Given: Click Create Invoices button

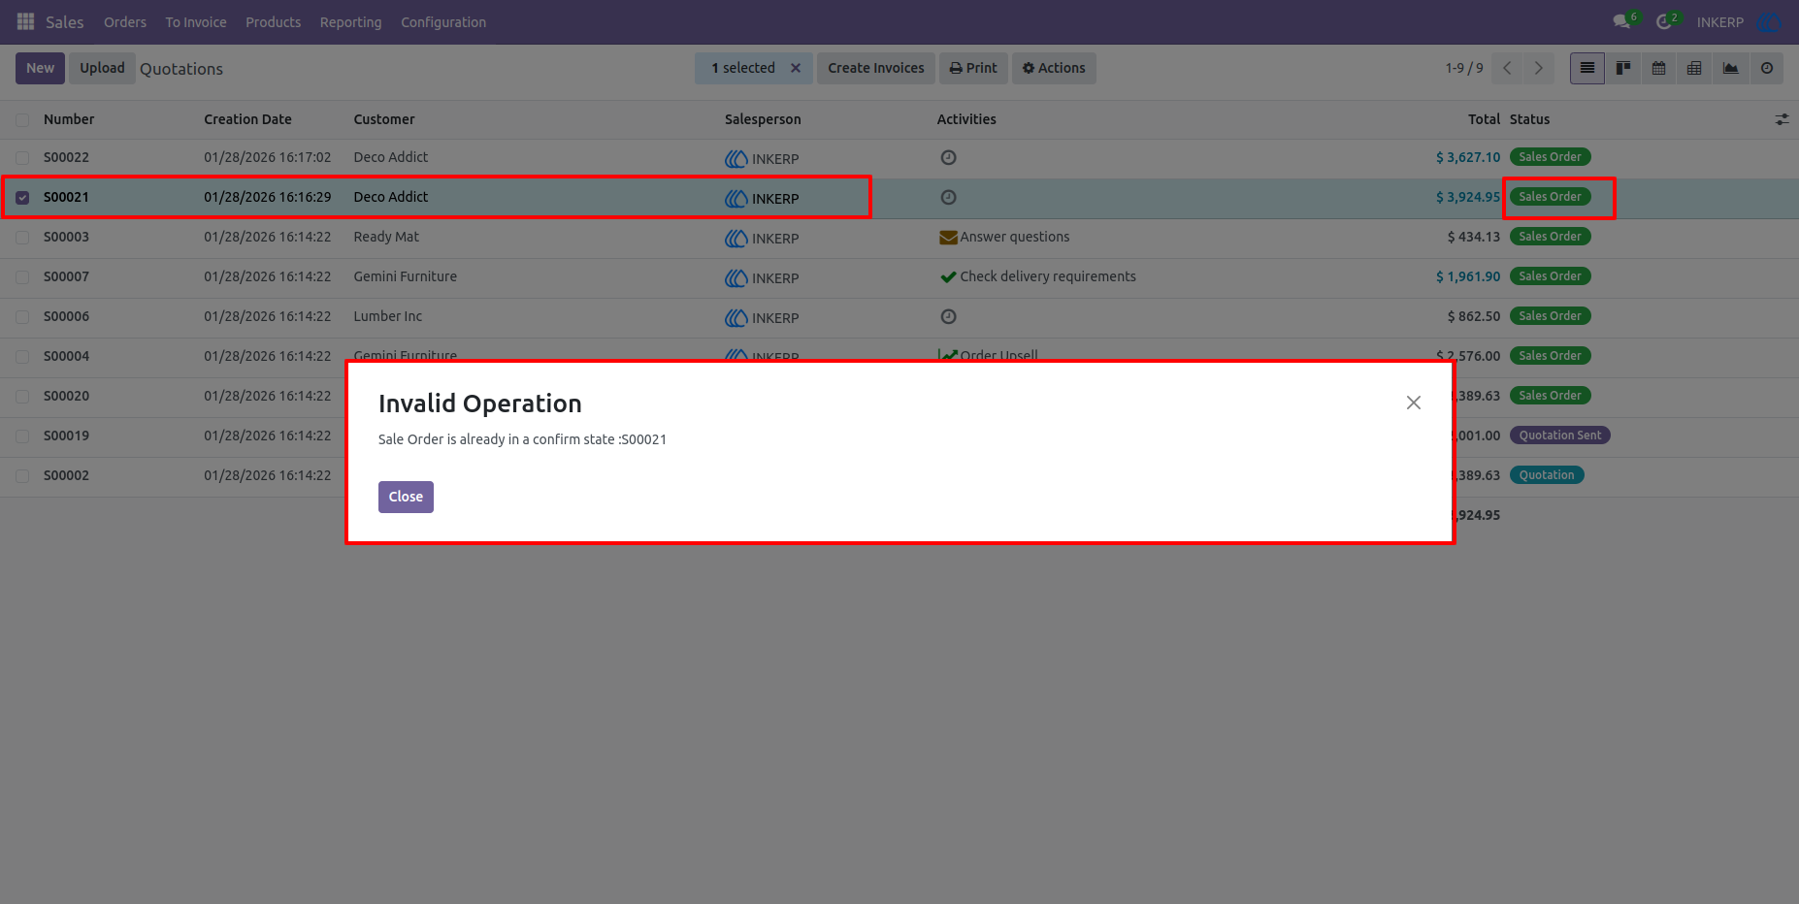Looking at the screenshot, I should point(876,68).
